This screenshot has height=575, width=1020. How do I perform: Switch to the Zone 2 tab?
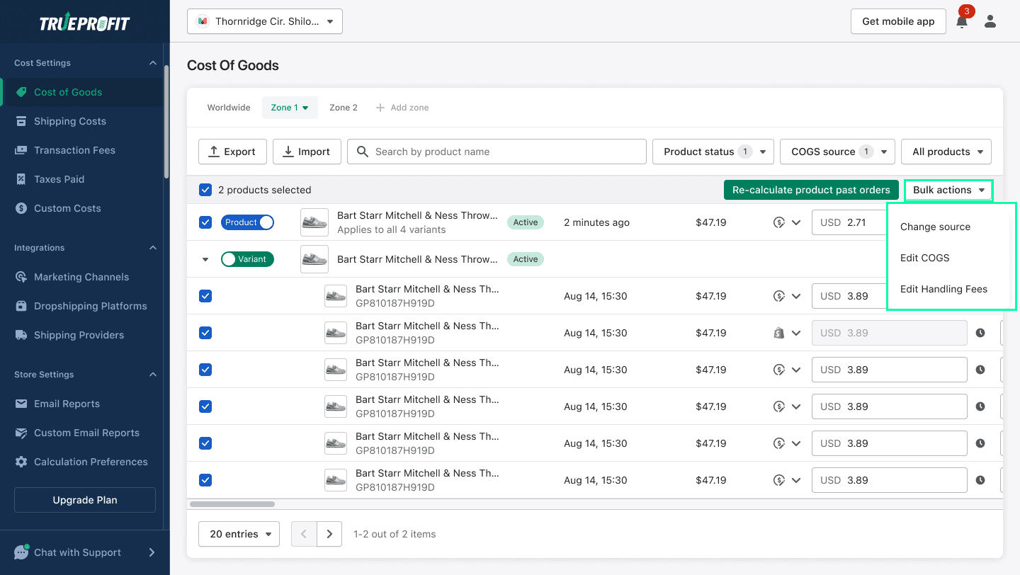click(x=344, y=108)
